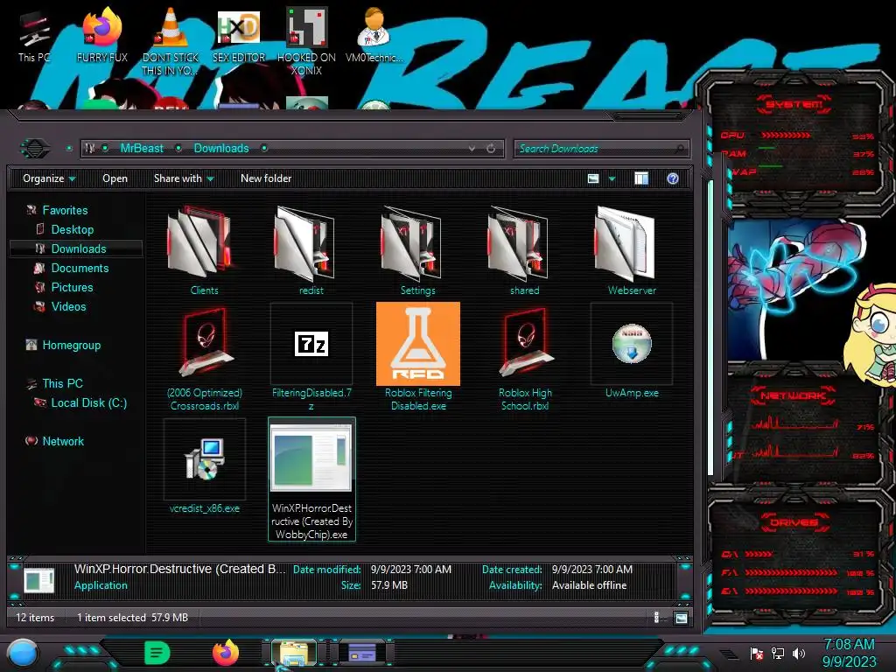
Task: Select FilteringDisabled.7z archive
Action: point(311,357)
